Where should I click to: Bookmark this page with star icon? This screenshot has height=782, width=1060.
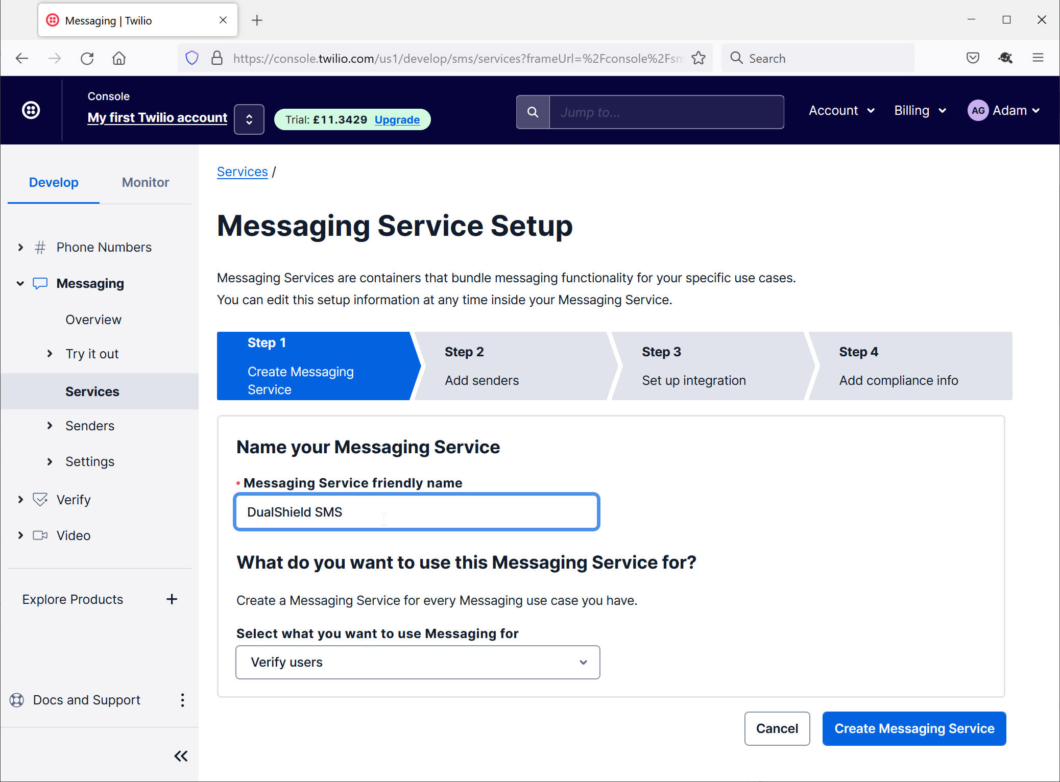tap(698, 58)
